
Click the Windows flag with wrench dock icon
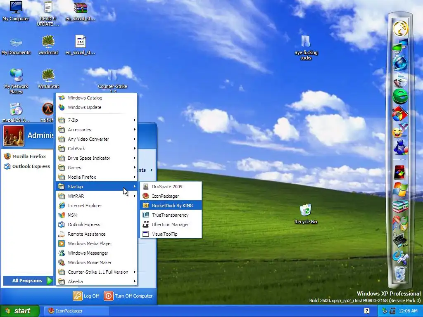[x=400, y=223]
